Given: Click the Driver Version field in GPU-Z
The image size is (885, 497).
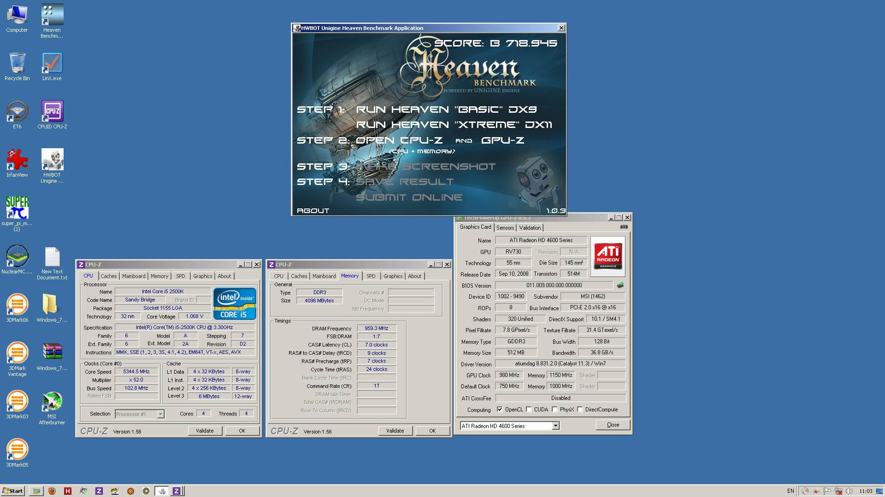Looking at the screenshot, I should tap(560, 364).
